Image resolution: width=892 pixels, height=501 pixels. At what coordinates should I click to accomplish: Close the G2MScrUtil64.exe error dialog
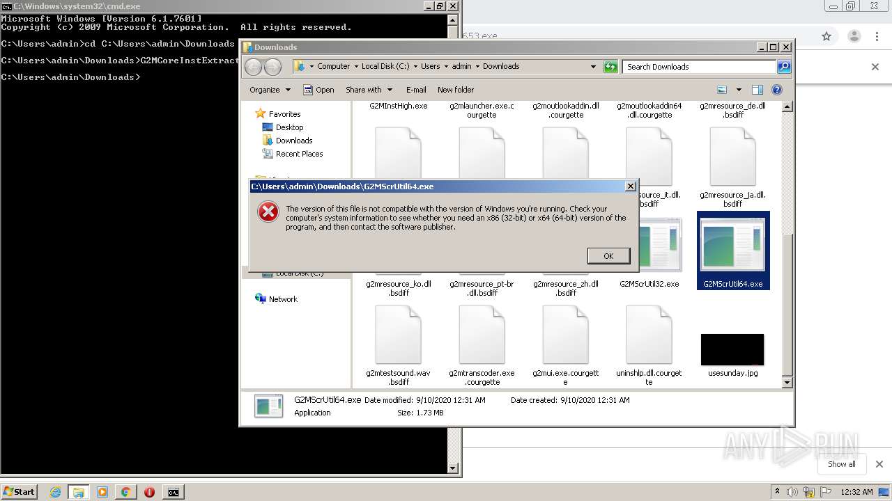(630, 186)
